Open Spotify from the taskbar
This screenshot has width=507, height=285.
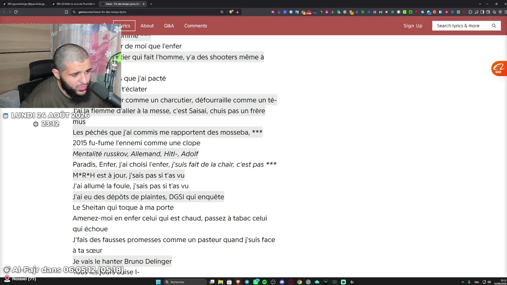pyautogui.click(x=265, y=282)
